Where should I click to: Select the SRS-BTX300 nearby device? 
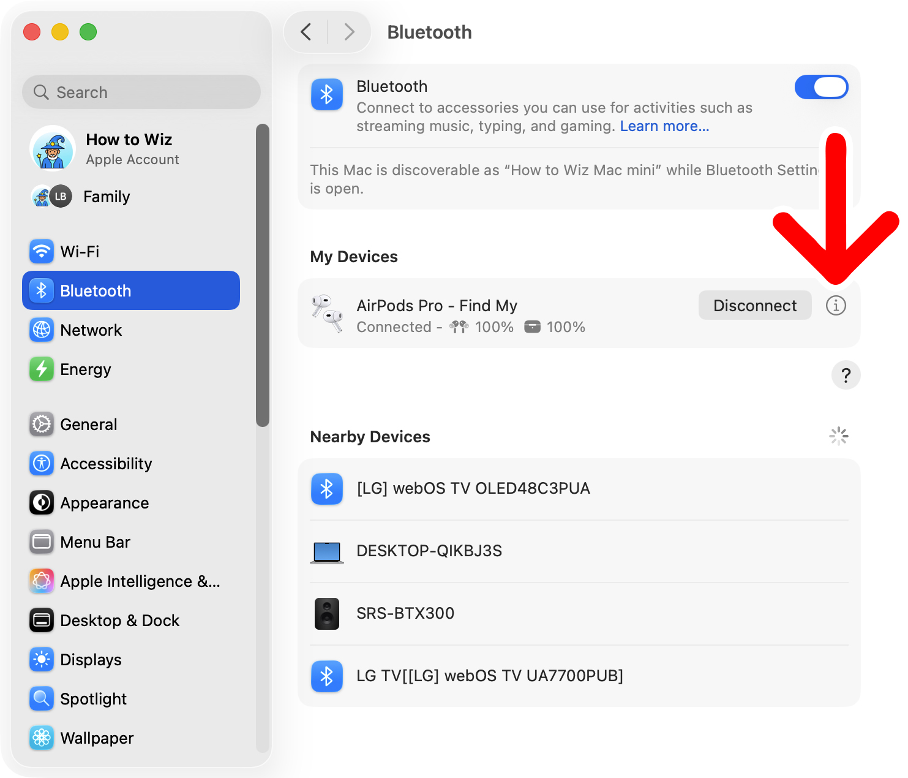(x=405, y=613)
